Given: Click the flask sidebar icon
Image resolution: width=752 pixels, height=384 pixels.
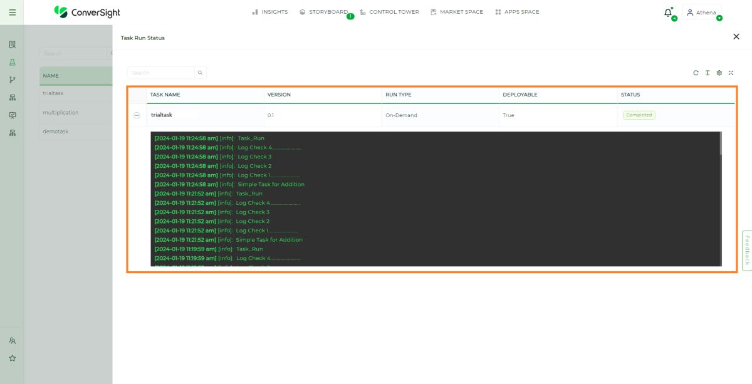Looking at the screenshot, I should click(x=12, y=62).
